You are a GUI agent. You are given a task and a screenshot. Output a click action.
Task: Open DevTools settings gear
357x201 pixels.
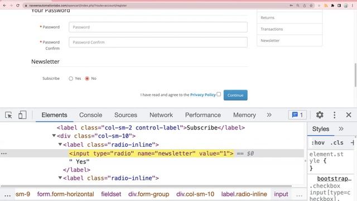pyautogui.click(x=320, y=115)
